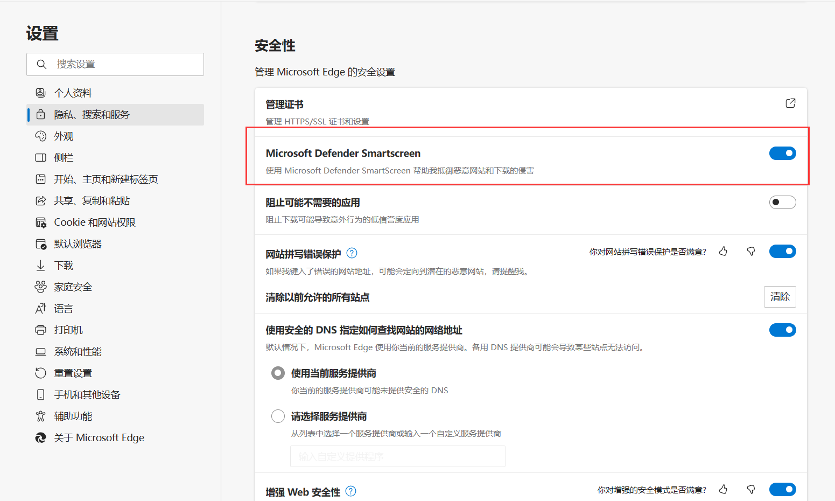Select 请选择服务提供商 radio button
The image size is (835, 501).
pos(278,416)
